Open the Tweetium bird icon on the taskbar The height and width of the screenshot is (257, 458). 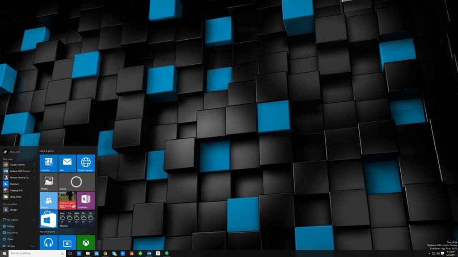(x=123, y=253)
